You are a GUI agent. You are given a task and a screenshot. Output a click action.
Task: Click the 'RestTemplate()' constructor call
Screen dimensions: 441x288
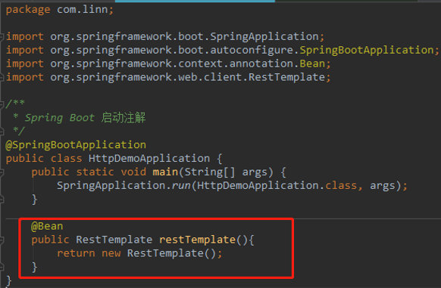pyautogui.click(x=171, y=253)
